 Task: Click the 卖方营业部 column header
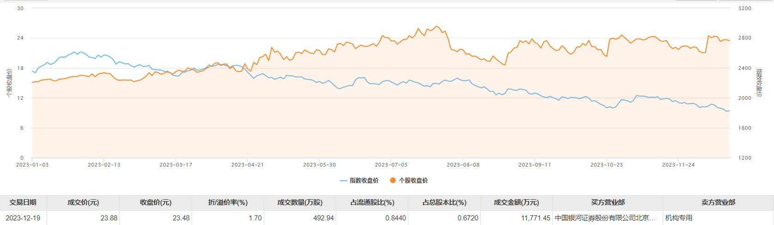[x=718, y=202]
